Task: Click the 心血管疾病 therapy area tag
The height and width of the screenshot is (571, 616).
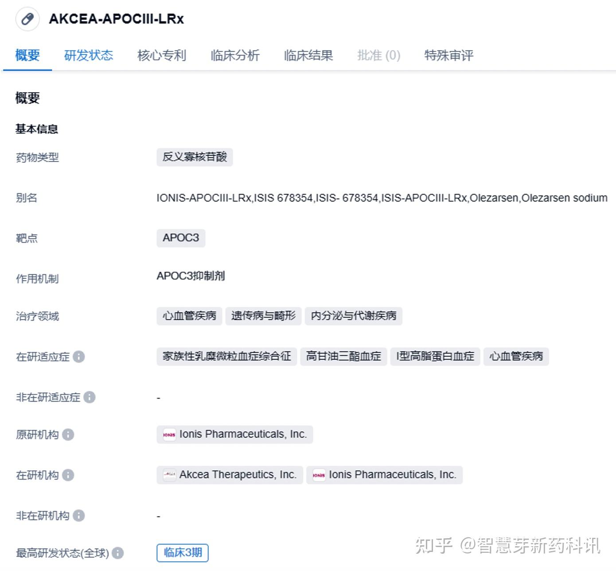Action: pyautogui.click(x=189, y=316)
